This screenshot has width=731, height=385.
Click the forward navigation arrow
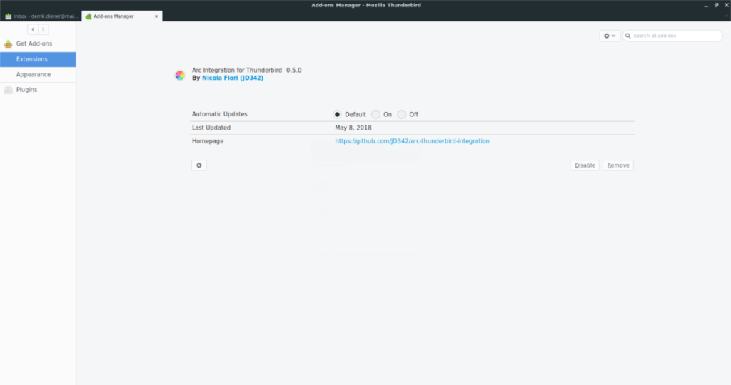click(x=44, y=29)
